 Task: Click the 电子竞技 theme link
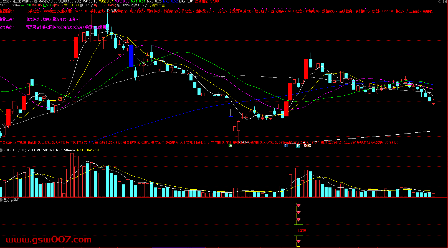click(137, 11)
